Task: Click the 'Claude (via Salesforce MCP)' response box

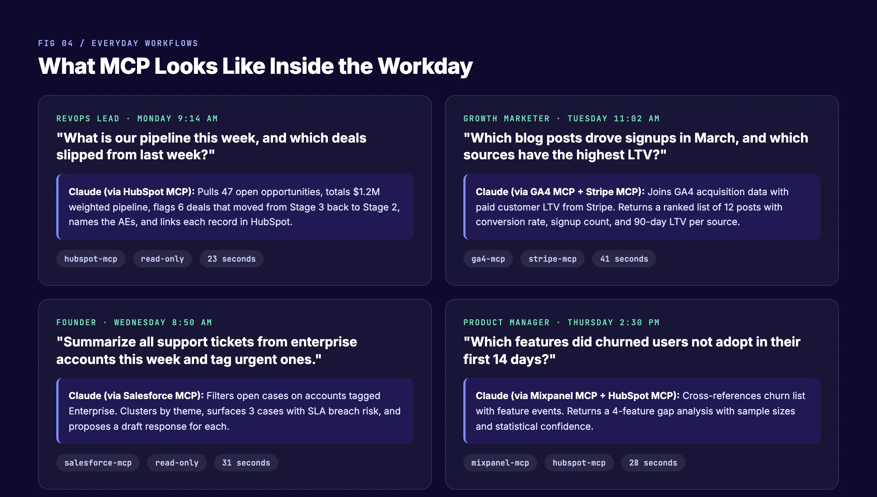Action: [235, 411]
